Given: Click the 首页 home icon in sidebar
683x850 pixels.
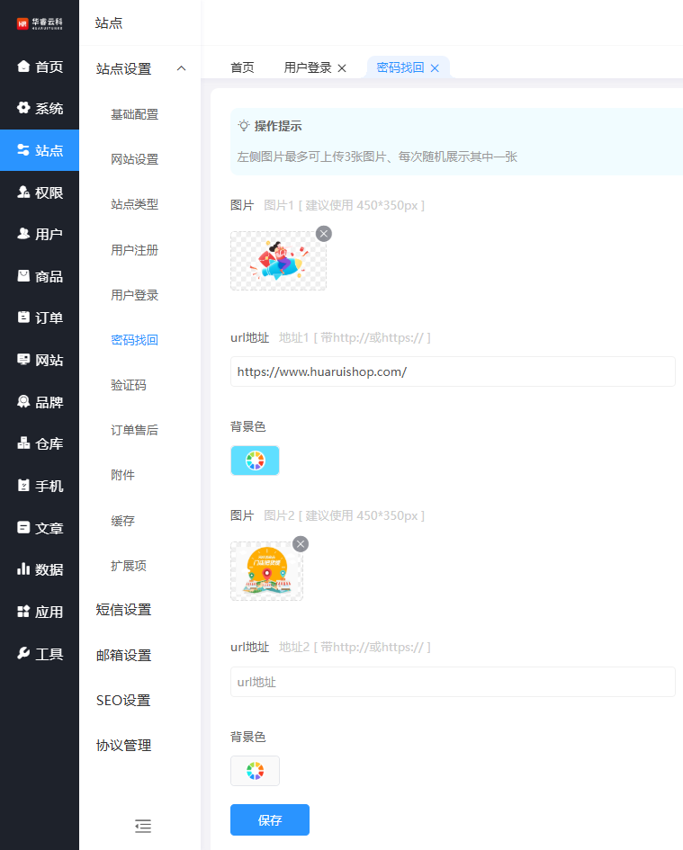Looking at the screenshot, I should (x=24, y=67).
